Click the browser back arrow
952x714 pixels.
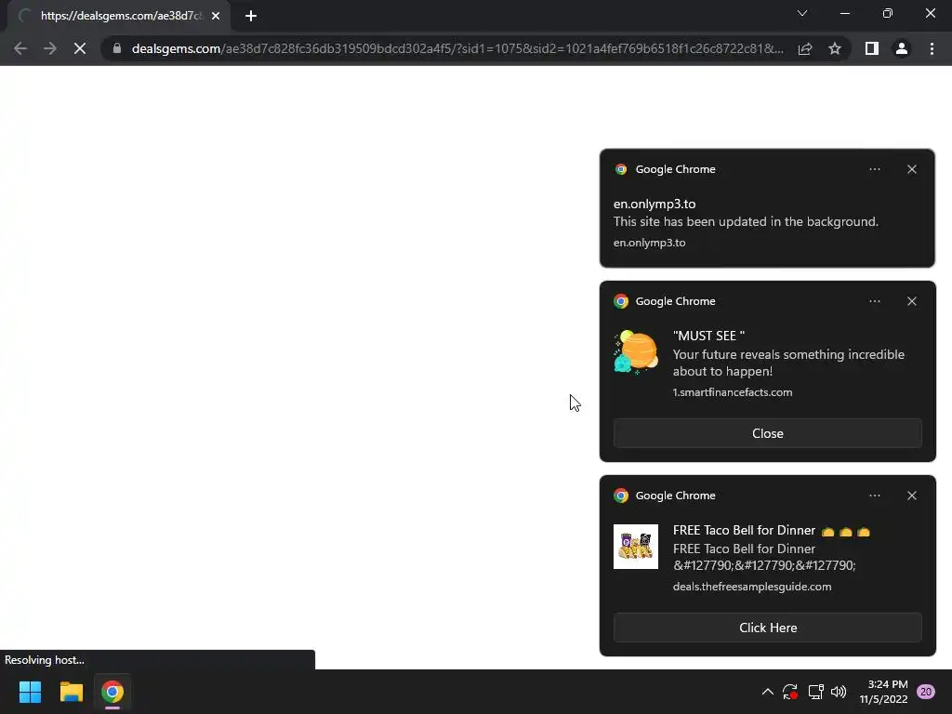pos(20,48)
